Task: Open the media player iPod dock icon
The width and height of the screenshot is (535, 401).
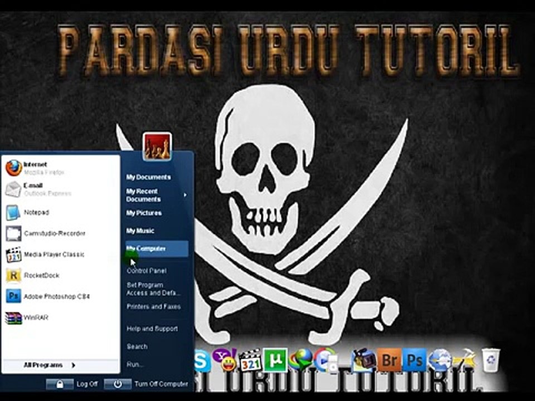Action: click(326, 360)
